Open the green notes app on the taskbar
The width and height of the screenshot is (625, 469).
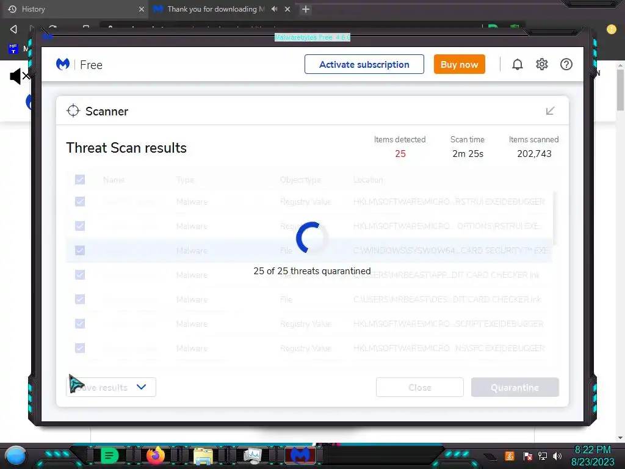coord(109,456)
